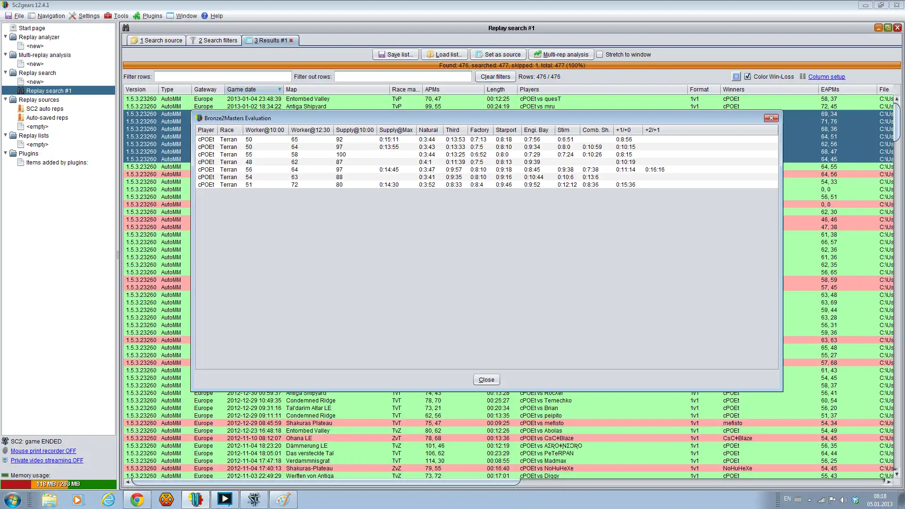Click the Save list disk icon
The height and width of the screenshot is (509, 905).
(381, 55)
